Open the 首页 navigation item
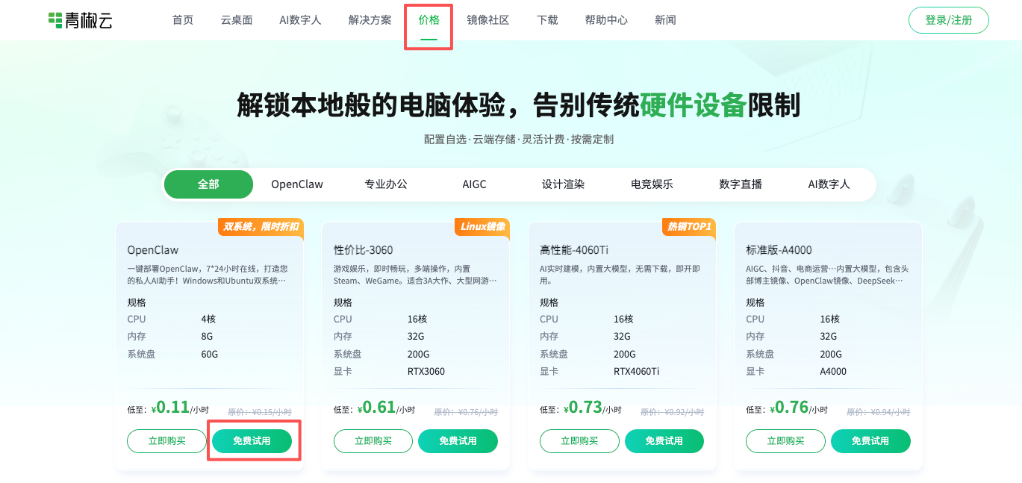This screenshot has height=483, width=1022. (183, 20)
